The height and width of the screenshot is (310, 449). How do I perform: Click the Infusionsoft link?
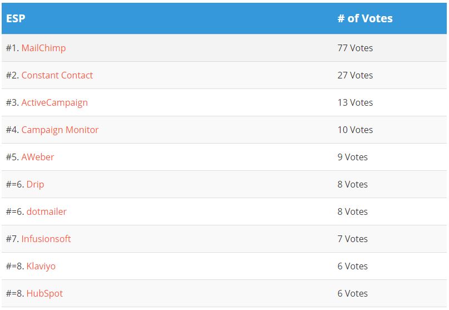point(46,239)
